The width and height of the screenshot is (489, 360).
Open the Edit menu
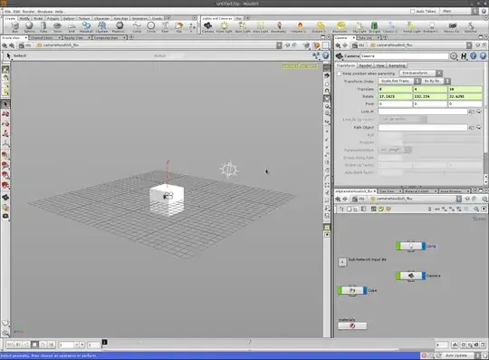[x=16, y=12]
